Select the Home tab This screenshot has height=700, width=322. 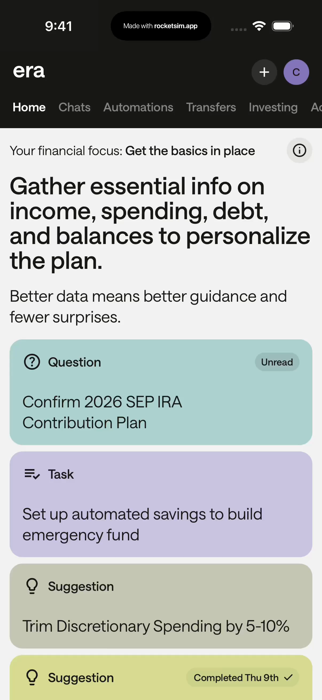29,107
